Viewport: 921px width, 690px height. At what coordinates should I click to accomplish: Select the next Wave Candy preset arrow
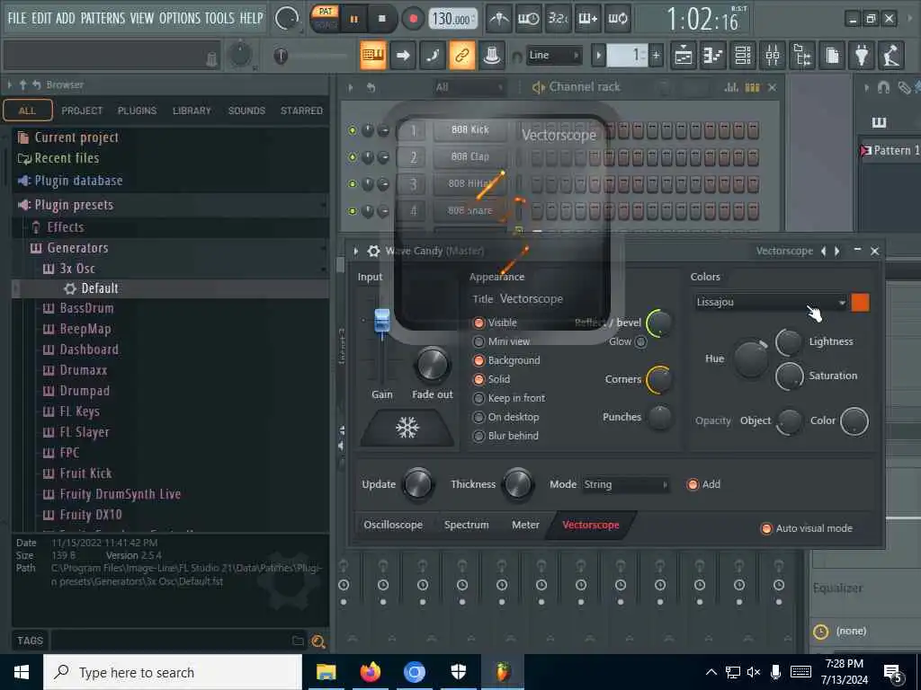click(x=837, y=252)
